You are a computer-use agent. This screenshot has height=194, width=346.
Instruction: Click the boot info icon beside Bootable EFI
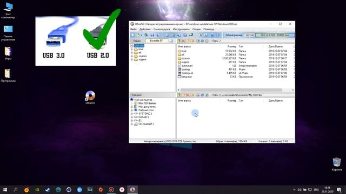pyautogui.click(x=171, y=41)
